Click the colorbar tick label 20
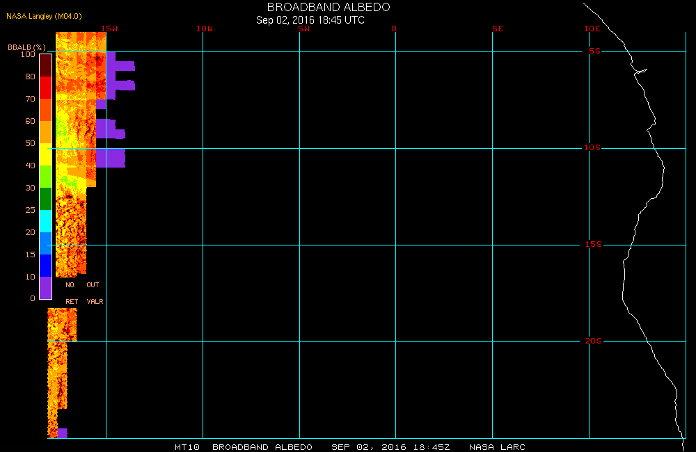The image size is (696, 452). [30, 232]
